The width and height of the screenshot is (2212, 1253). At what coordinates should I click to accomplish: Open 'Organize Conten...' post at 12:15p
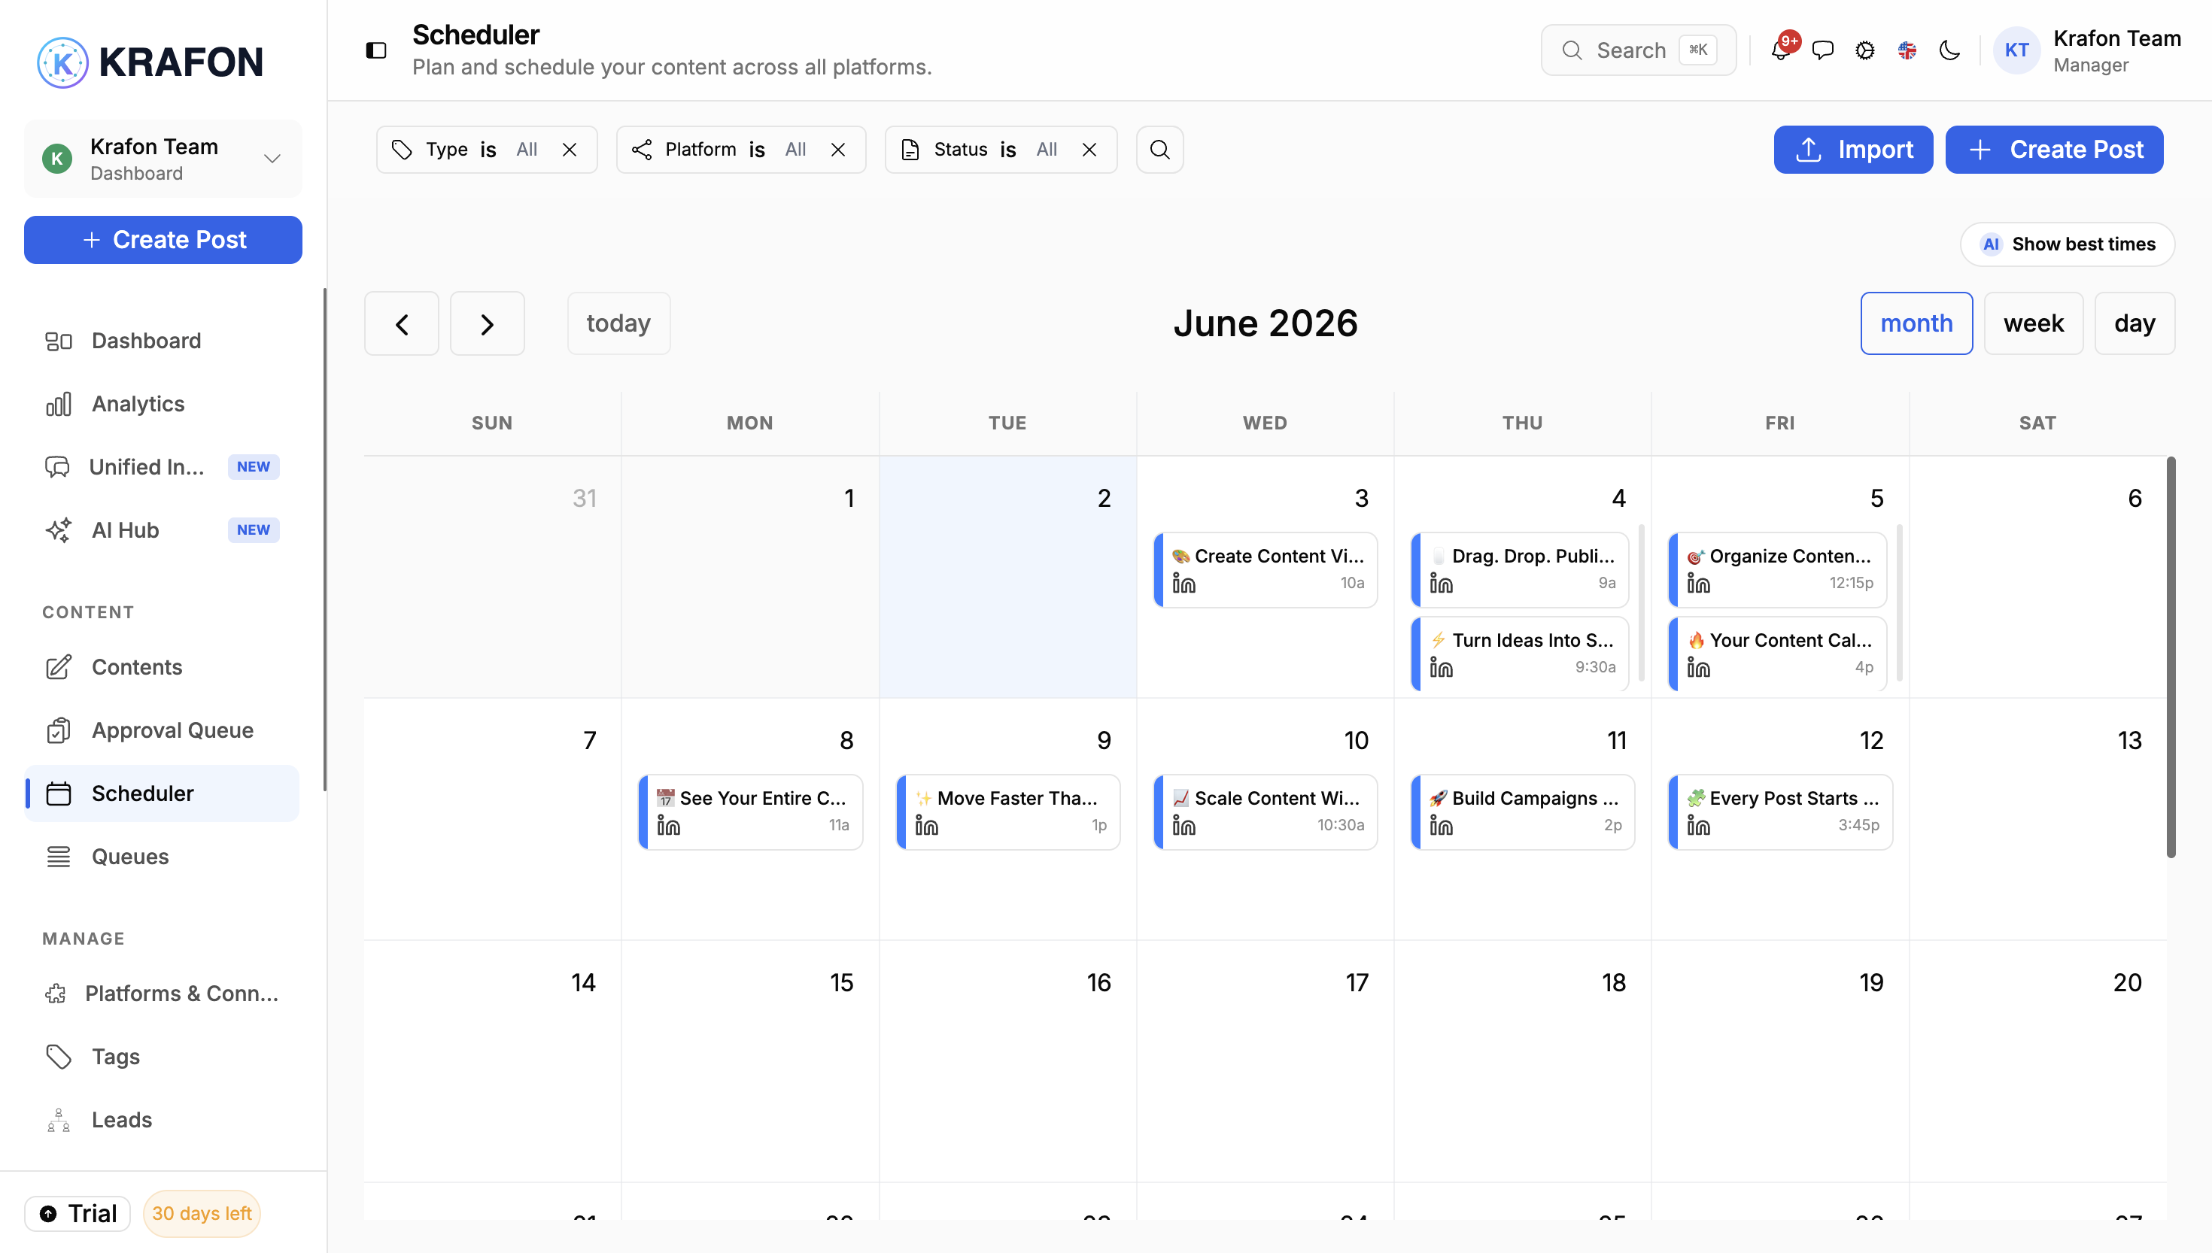pos(1777,569)
